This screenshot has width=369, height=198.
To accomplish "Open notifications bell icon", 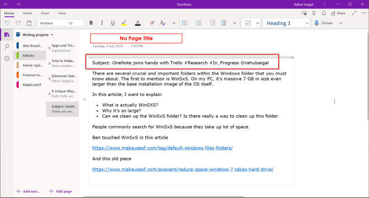I will 324,13.
